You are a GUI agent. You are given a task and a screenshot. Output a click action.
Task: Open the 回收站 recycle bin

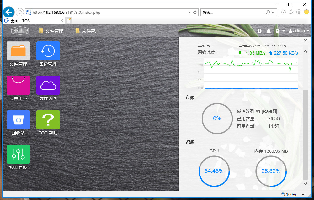tap(18, 120)
